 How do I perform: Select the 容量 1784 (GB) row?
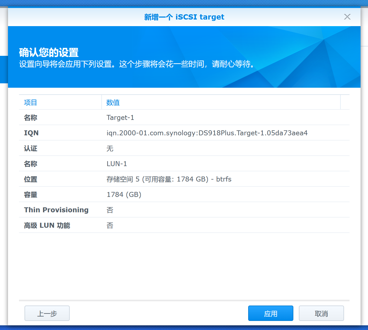[124, 195]
